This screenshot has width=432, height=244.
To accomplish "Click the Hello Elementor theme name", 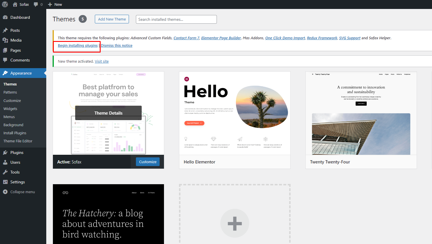I will click(x=200, y=162).
